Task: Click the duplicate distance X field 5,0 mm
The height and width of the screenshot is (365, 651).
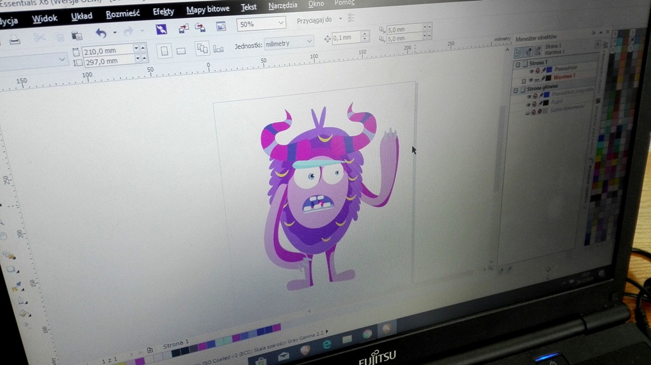Action: click(x=404, y=29)
